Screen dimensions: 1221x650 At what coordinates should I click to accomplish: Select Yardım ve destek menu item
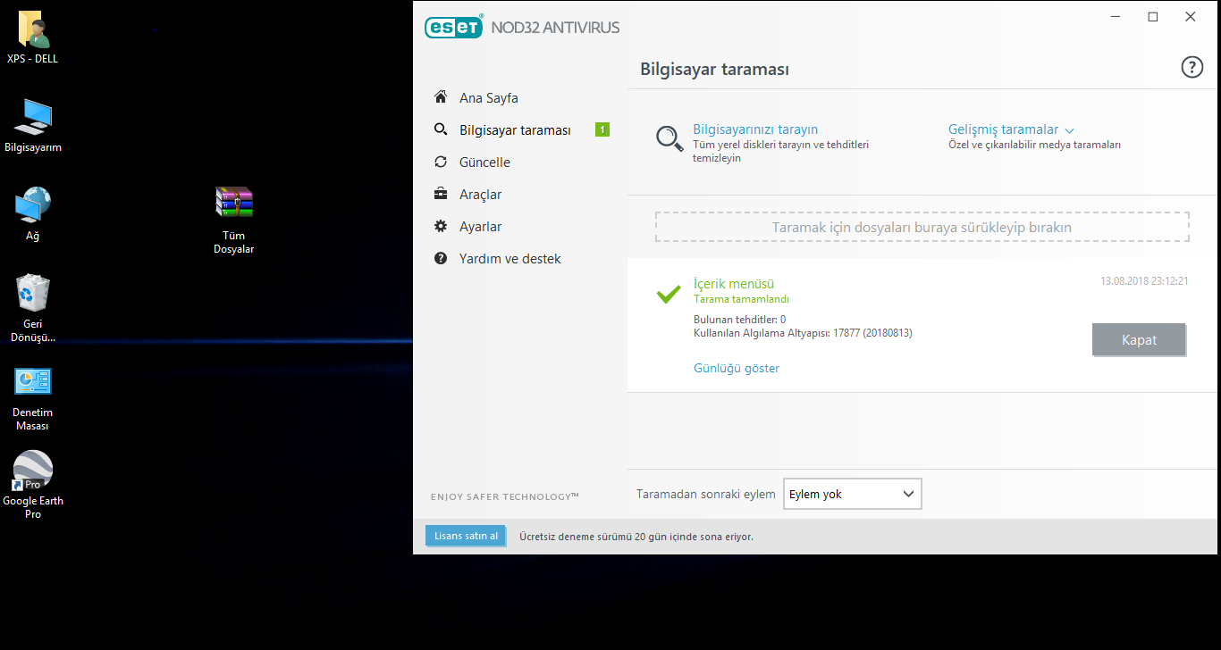click(509, 259)
